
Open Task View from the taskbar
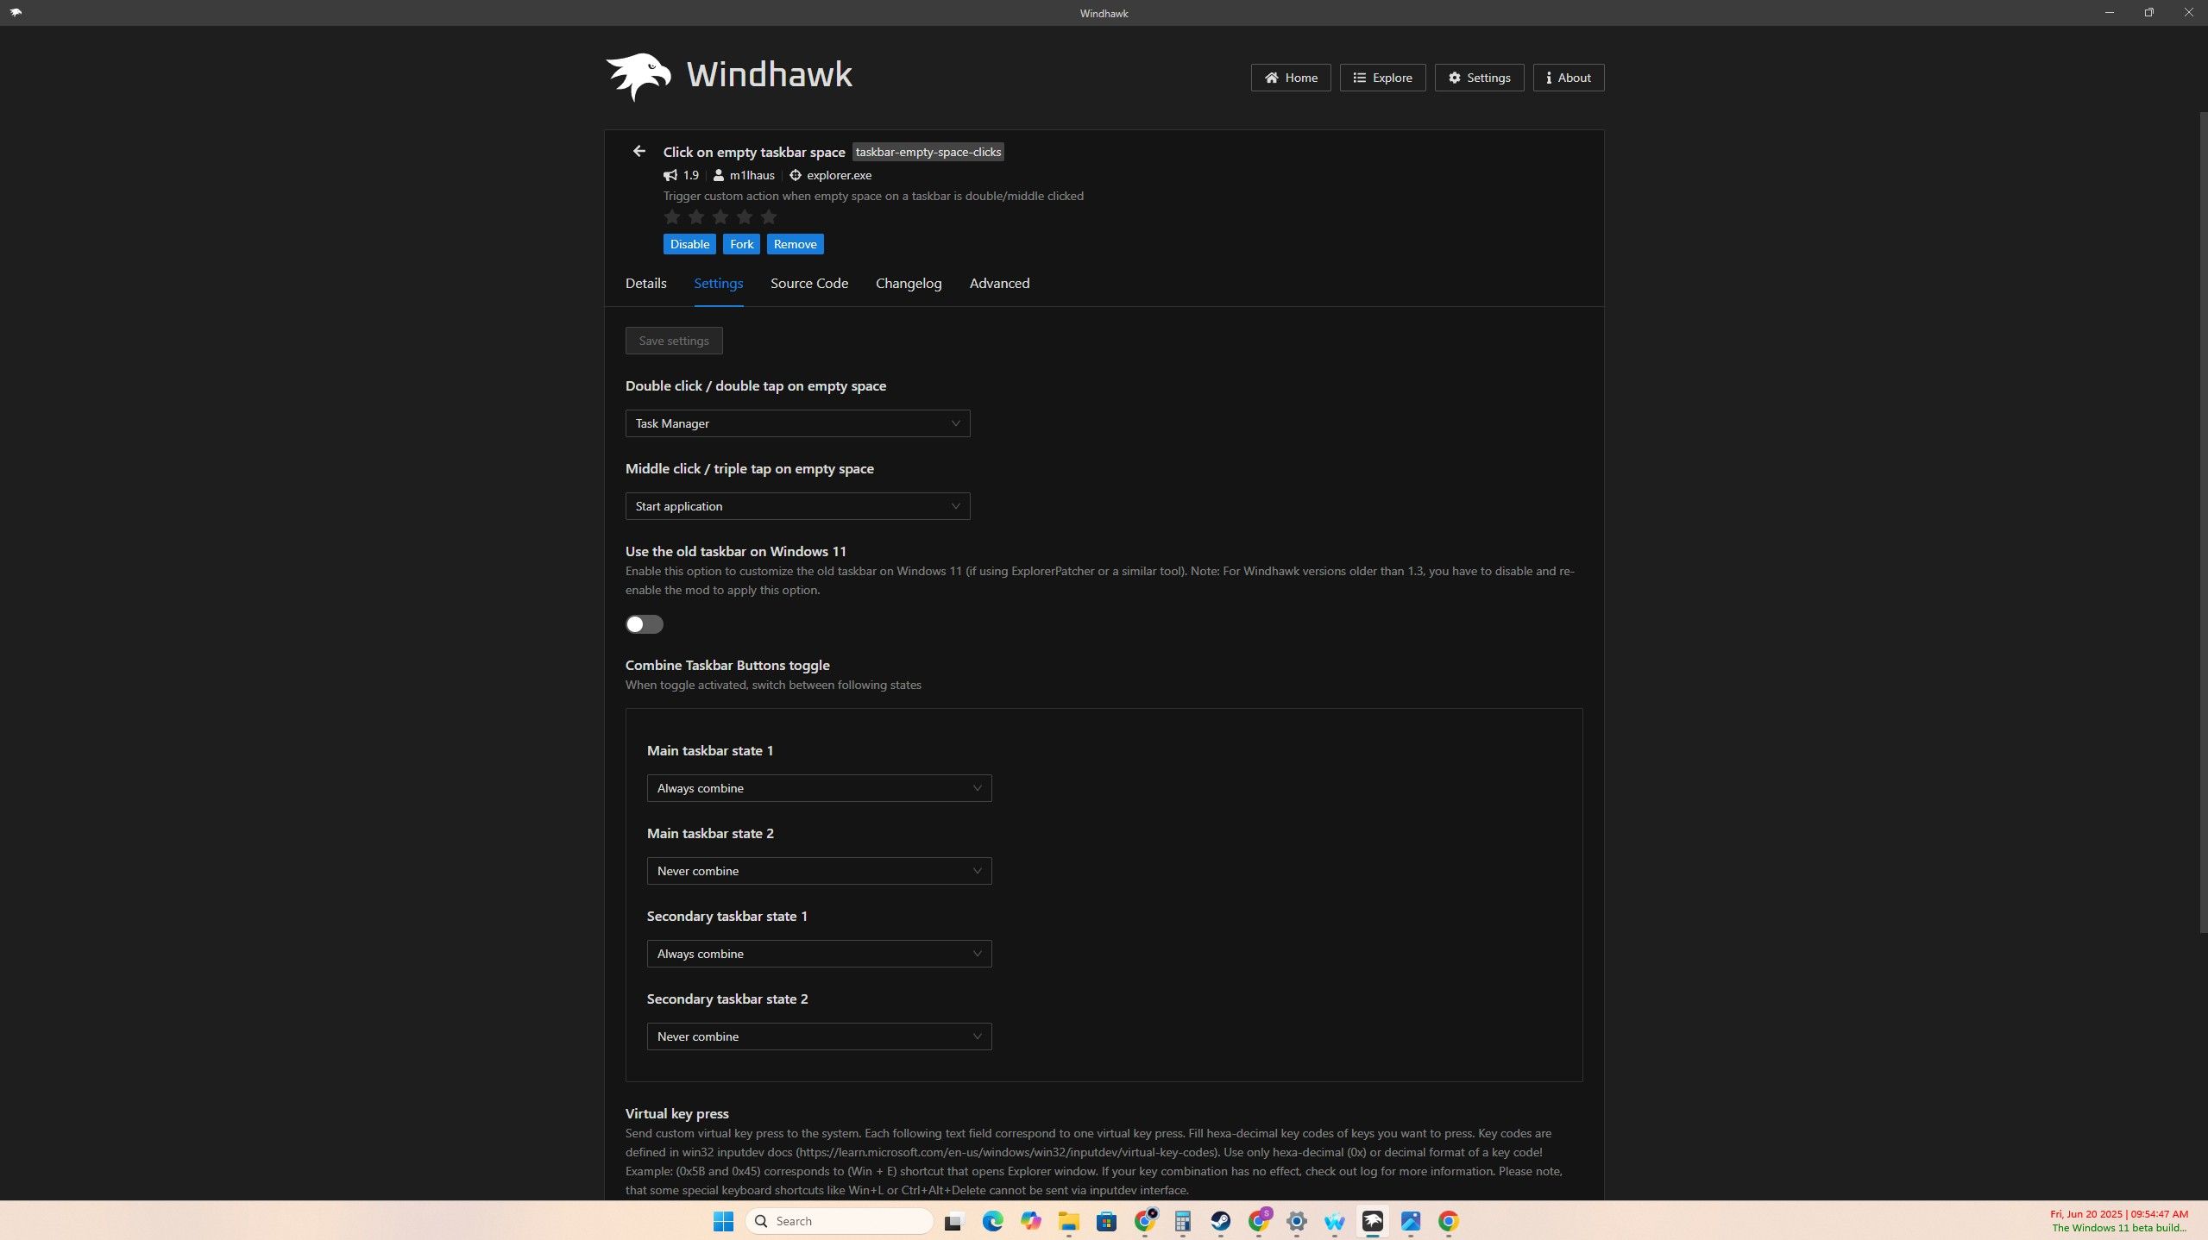953,1221
